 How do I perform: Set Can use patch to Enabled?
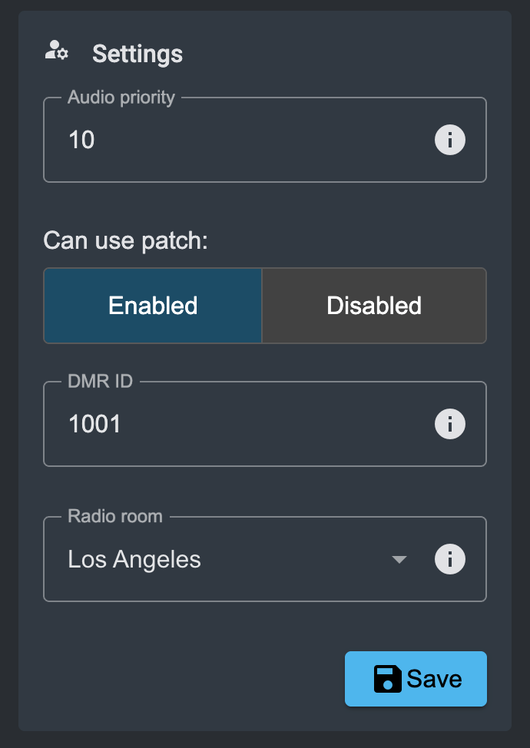tap(153, 306)
